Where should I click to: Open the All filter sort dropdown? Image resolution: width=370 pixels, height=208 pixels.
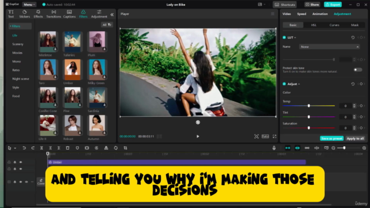[107, 25]
